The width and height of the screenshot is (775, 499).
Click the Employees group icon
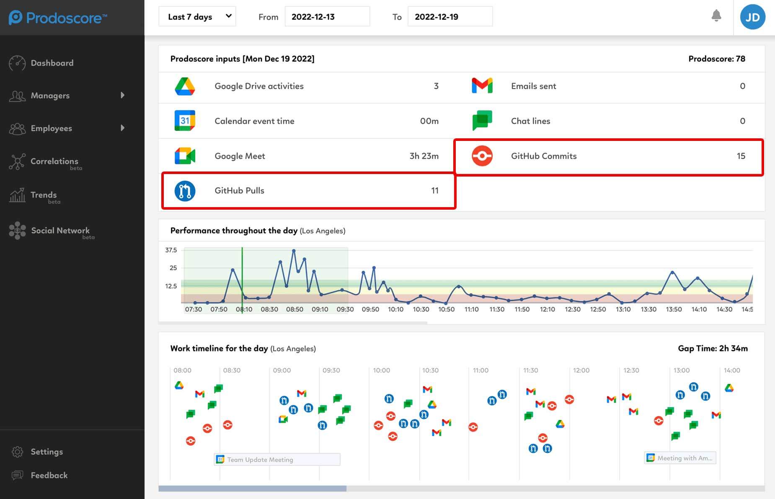[x=17, y=129]
